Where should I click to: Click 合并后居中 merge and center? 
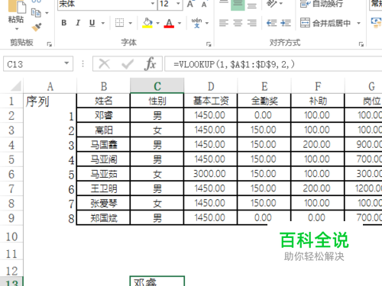(325, 23)
